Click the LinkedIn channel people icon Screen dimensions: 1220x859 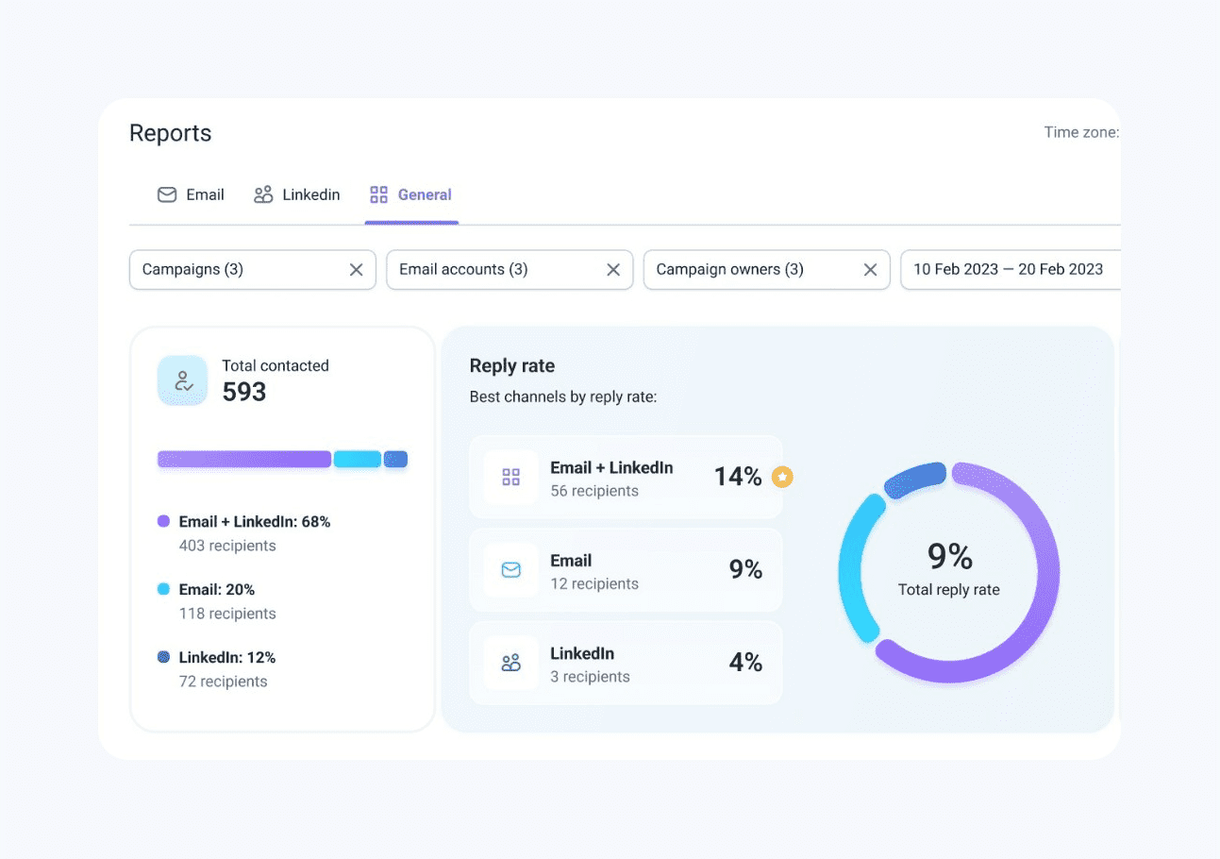(510, 663)
